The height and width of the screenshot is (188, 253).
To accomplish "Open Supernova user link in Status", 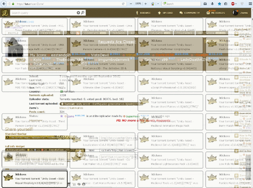I will click(x=133, y=116).
